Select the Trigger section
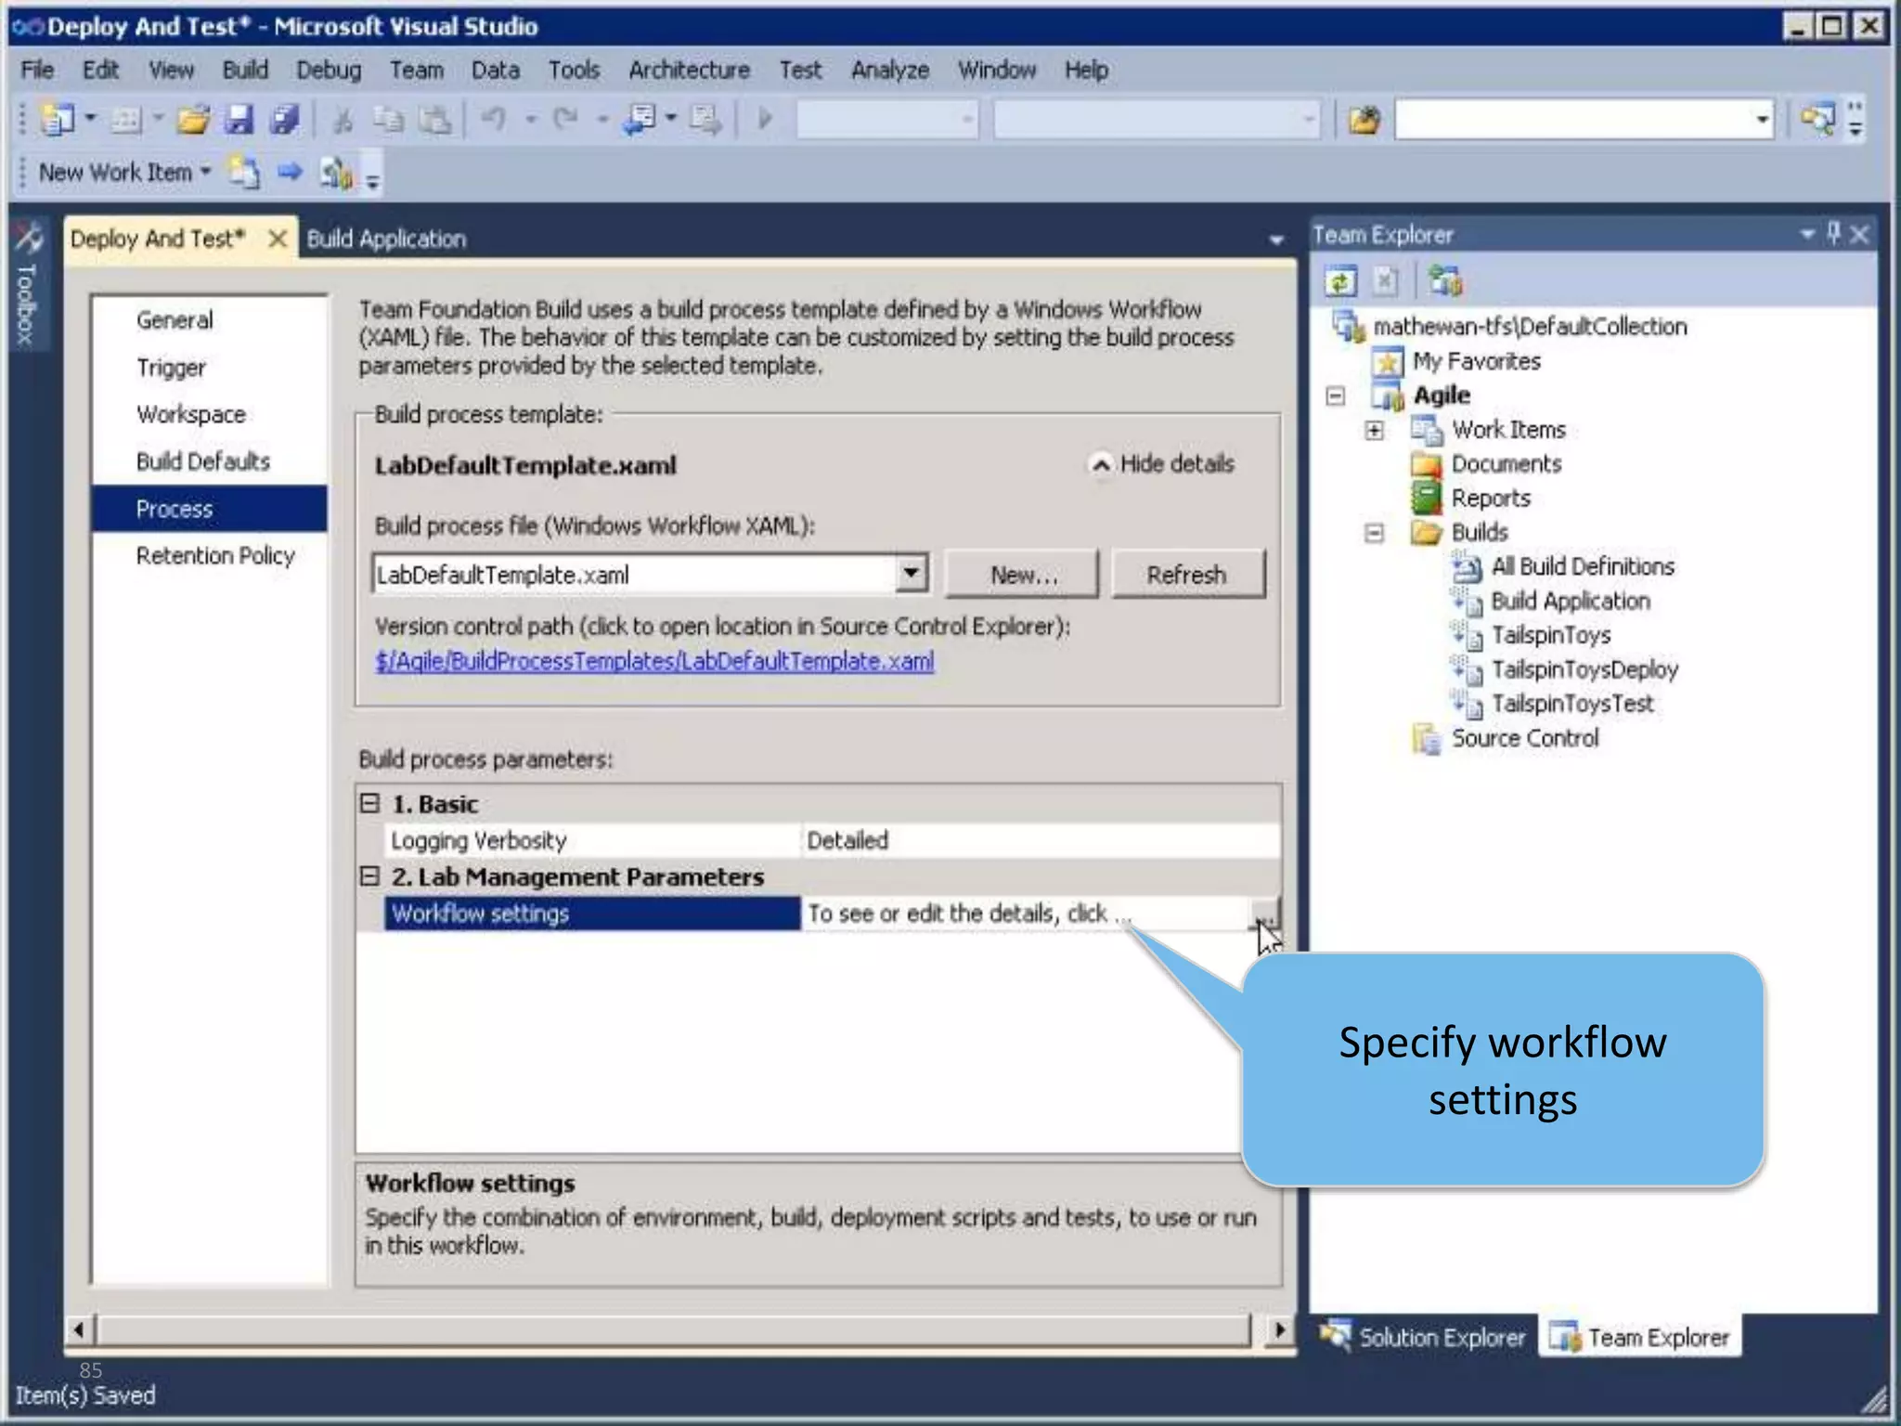 [171, 368]
